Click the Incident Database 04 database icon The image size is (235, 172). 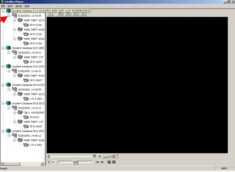8,85
